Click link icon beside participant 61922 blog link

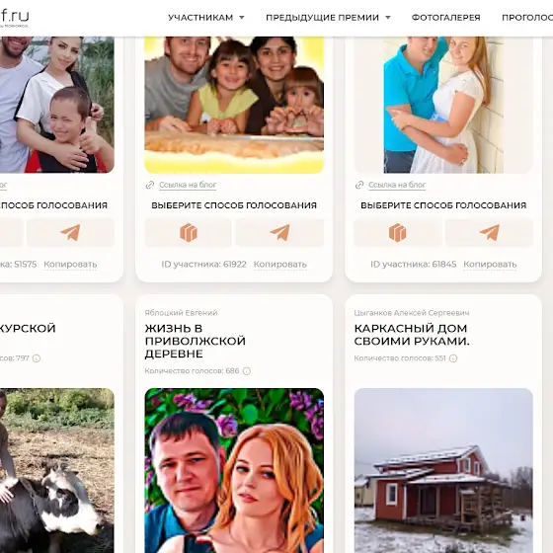pyautogui.click(x=150, y=185)
